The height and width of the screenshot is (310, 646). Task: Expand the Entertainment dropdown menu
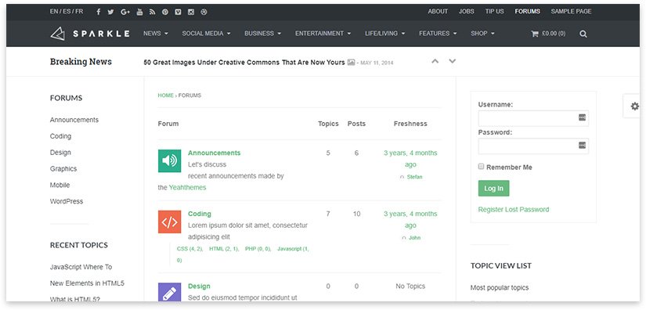[x=323, y=34]
